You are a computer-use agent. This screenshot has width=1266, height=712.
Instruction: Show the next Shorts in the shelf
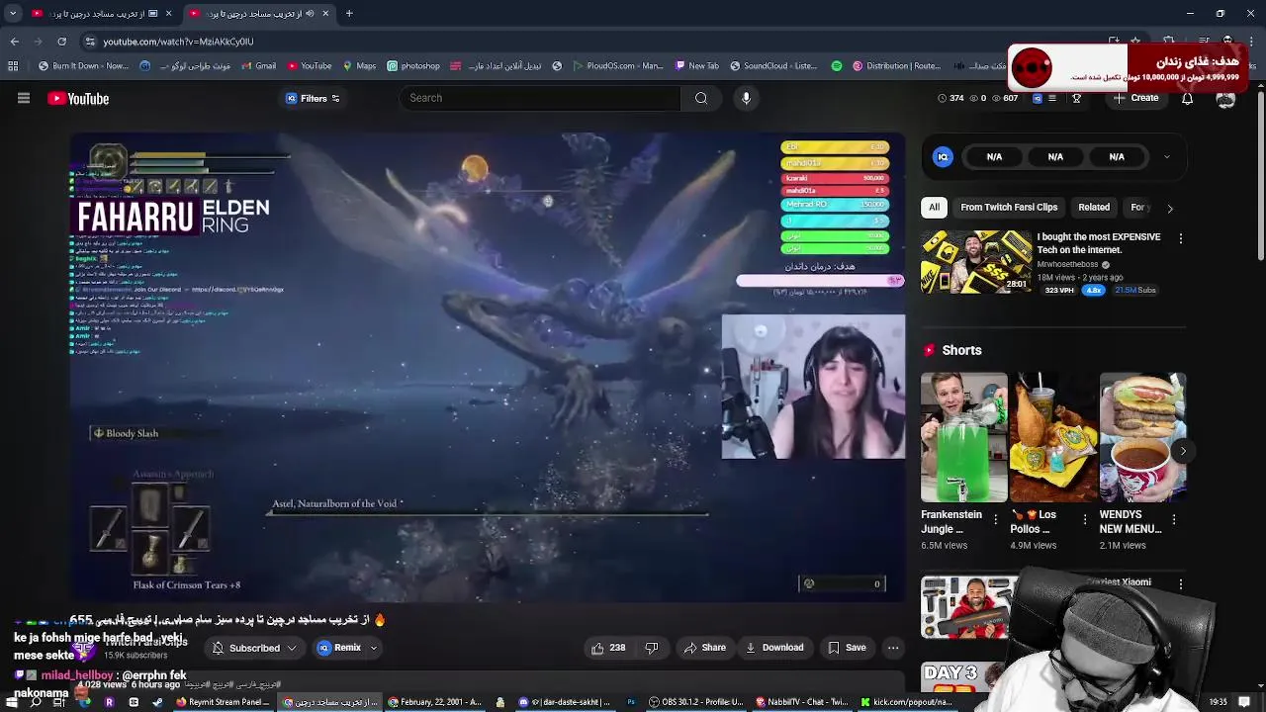coord(1183,451)
